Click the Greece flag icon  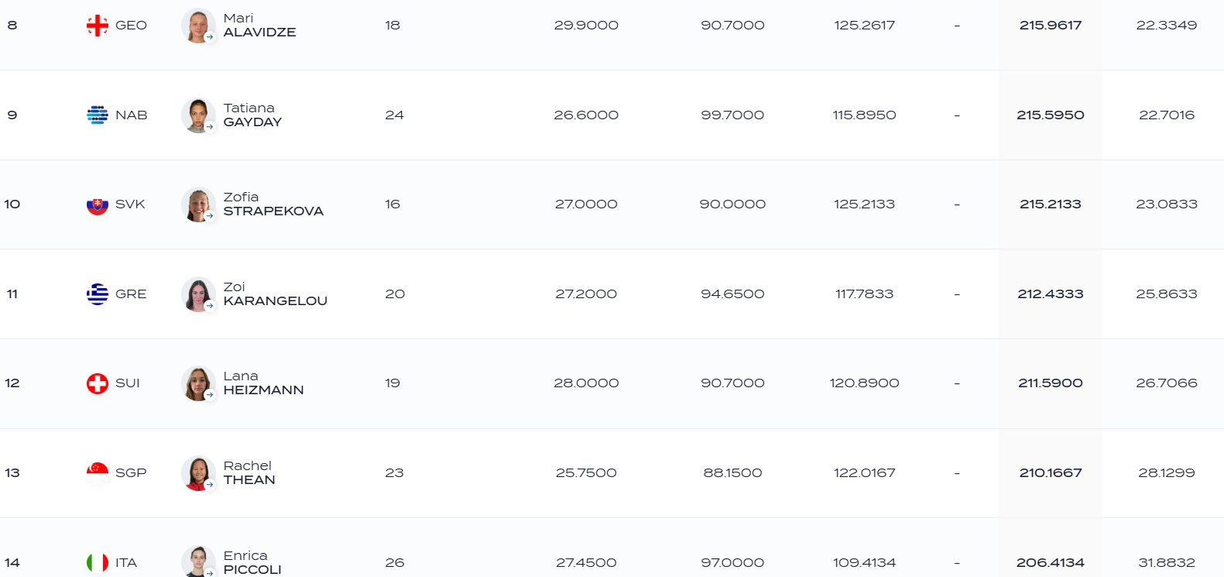[98, 294]
